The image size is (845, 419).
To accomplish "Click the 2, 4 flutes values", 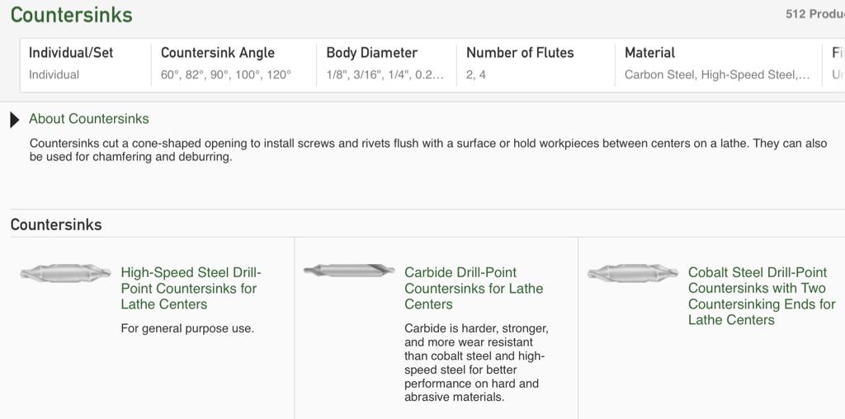I will tap(476, 75).
